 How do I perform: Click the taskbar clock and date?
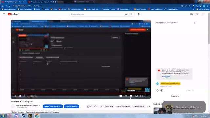pyautogui.click(x=204, y=116)
